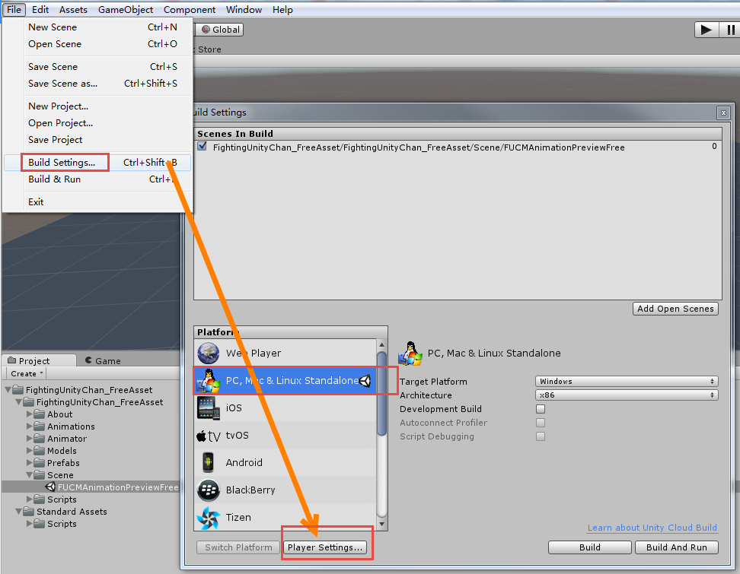
Task: Open the Help menu
Action: (282, 9)
